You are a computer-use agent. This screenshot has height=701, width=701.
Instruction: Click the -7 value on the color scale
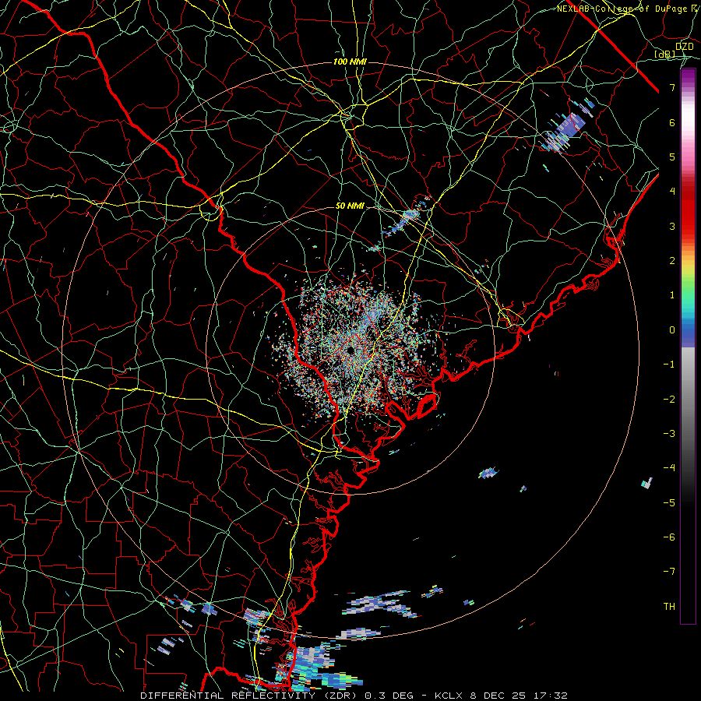669,572
